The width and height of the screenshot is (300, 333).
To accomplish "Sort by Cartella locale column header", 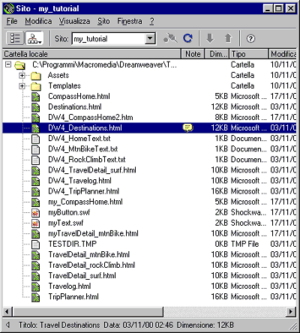I will 91,54.
